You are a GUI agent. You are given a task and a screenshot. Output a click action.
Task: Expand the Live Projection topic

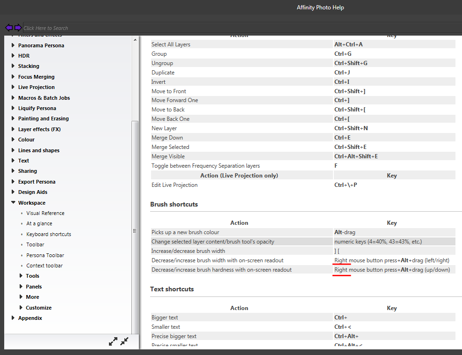13,87
